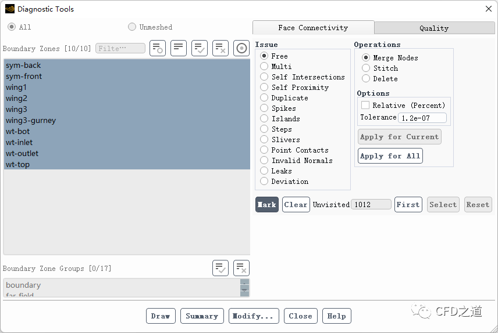
Task: Deselect all Boundary Zone Groups via X icon
Action: [241, 268]
